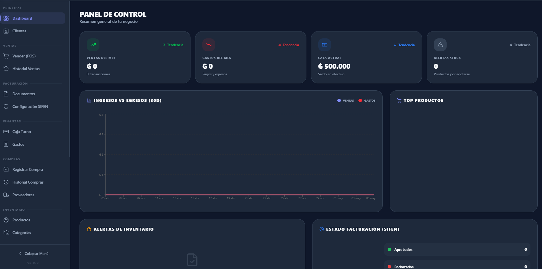
Task: Click the Productos box icon
Action: point(6,220)
